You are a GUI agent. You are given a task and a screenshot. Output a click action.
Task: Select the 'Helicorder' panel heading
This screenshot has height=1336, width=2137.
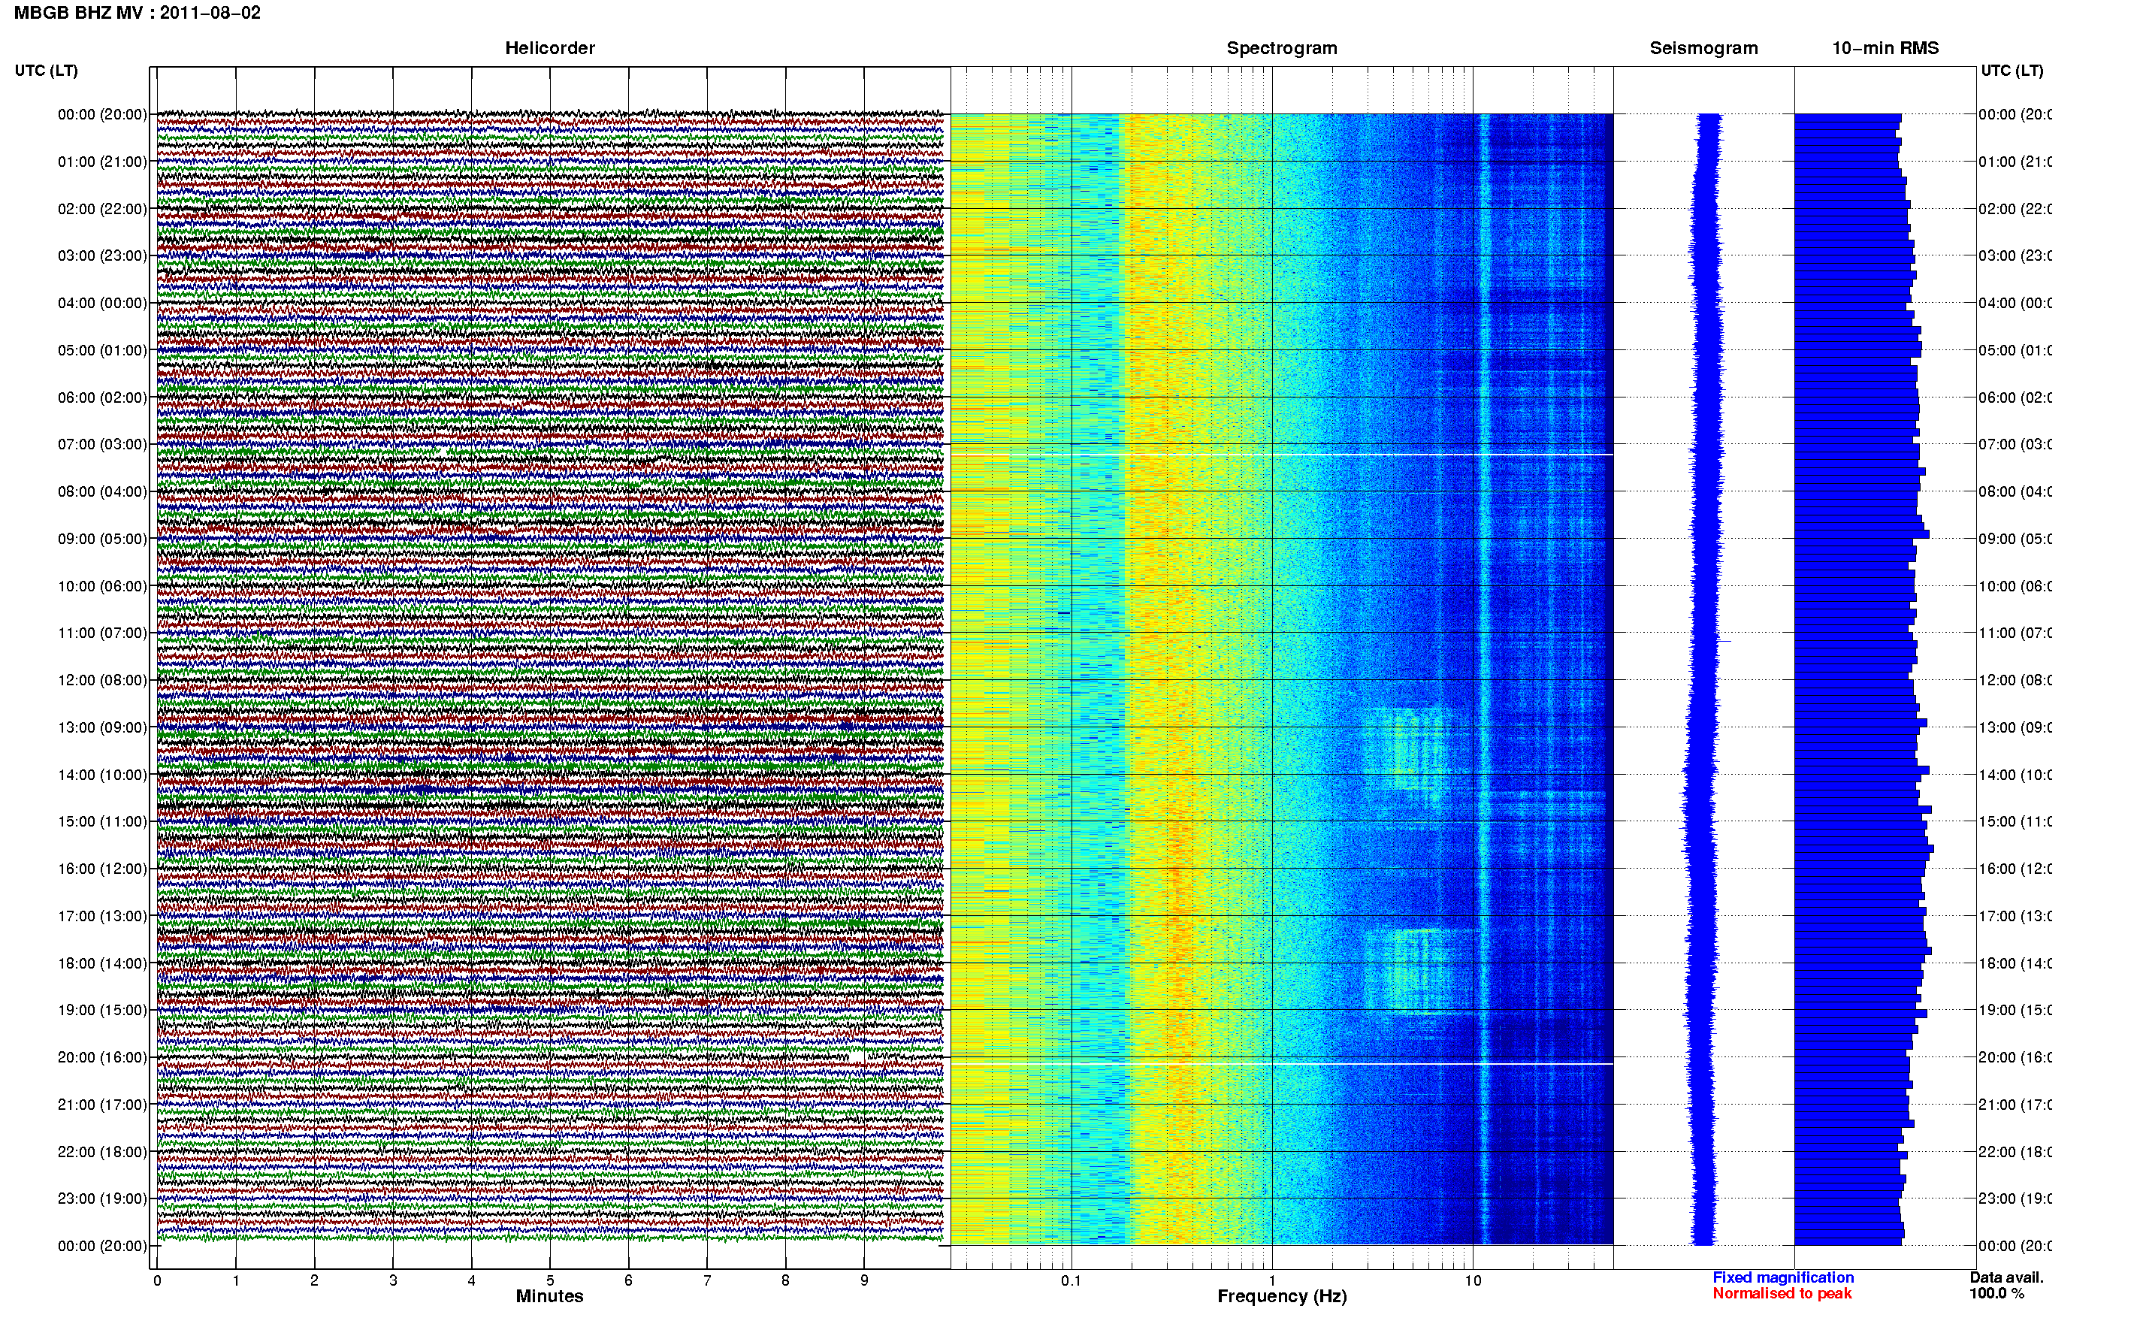pyautogui.click(x=549, y=48)
